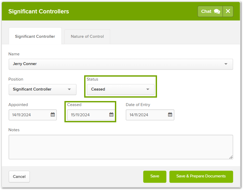The width and height of the screenshot is (243, 190).
Task: Open the calendar picker for Appointed date
Action: click(53, 115)
